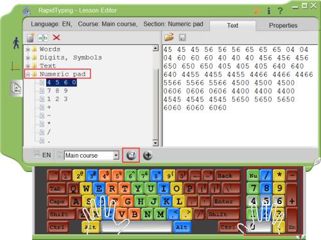
Task: Click the round plus add-course button
Action: [148, 155]
